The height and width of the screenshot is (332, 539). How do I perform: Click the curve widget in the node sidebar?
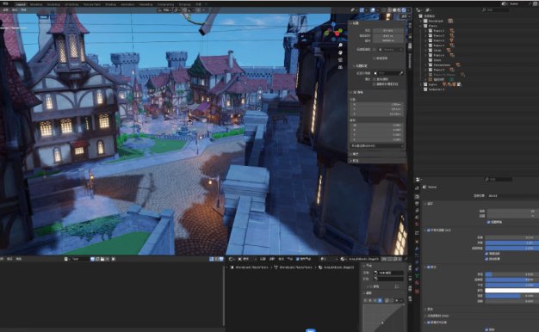pos(383,317)
